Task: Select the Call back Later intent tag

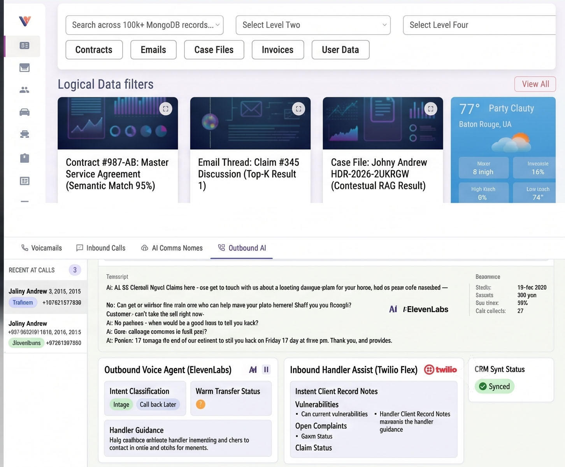Action: point(158,404)
